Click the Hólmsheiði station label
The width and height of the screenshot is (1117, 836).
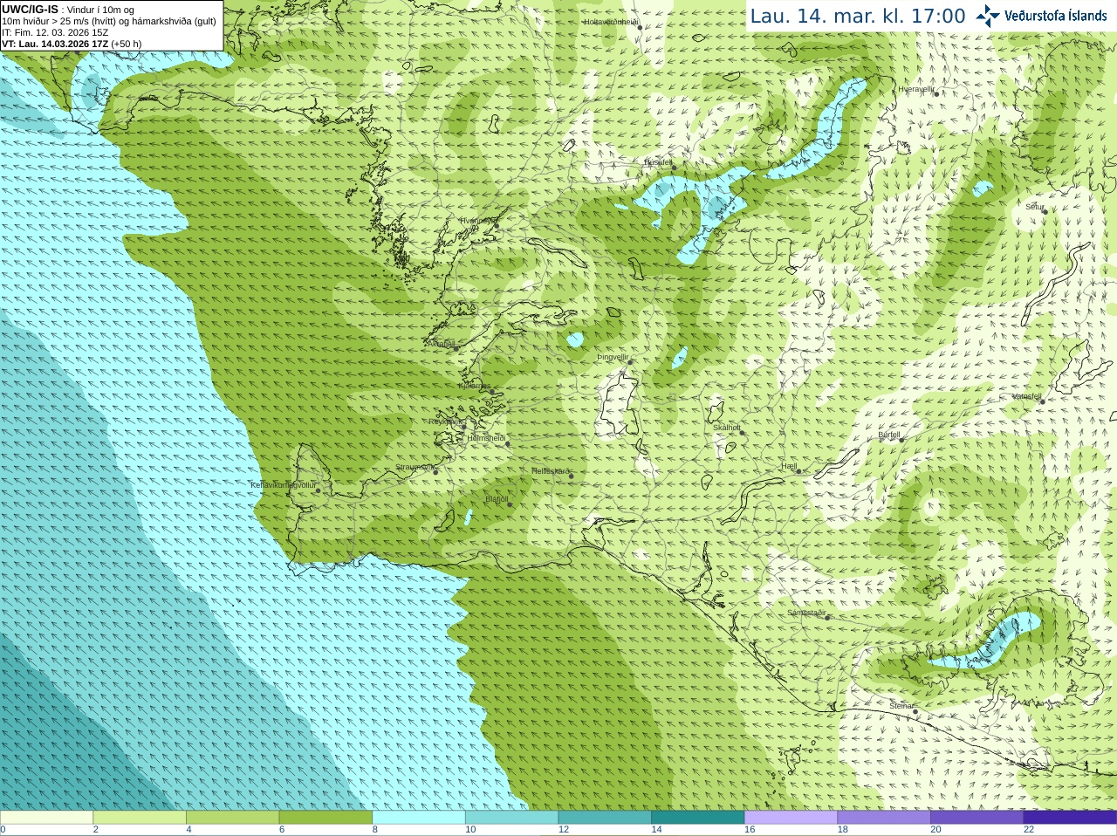click(486, 438)
